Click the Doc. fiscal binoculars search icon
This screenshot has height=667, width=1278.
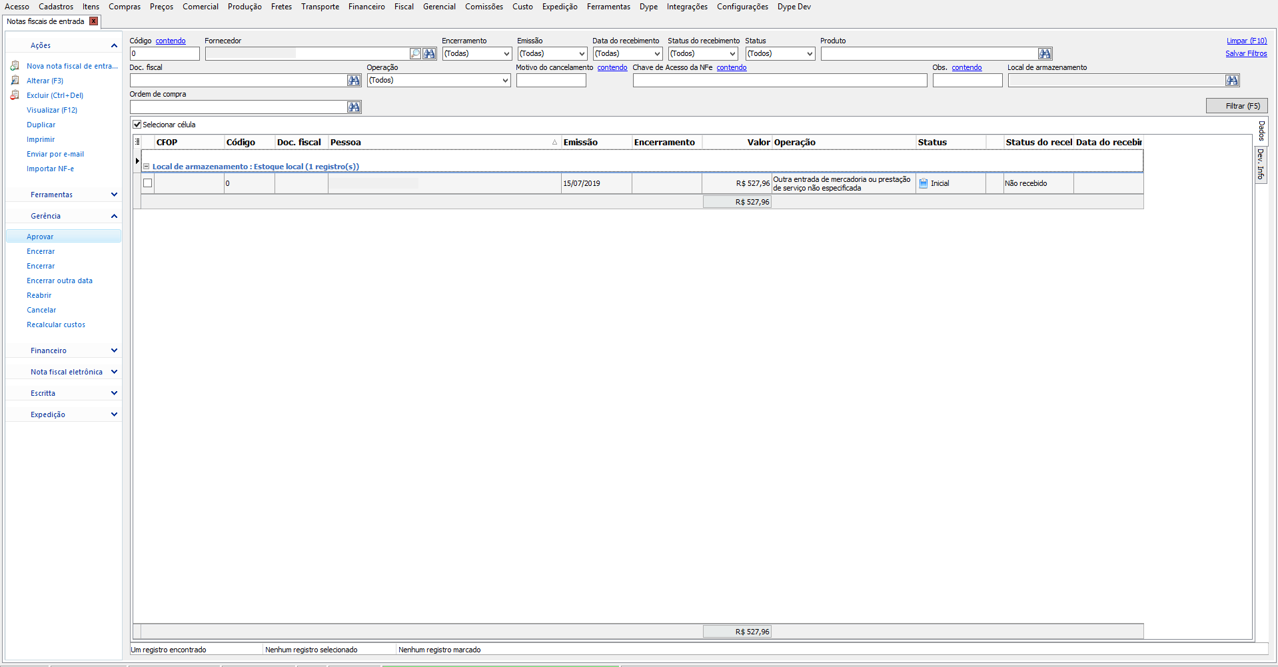coord(354,80)
